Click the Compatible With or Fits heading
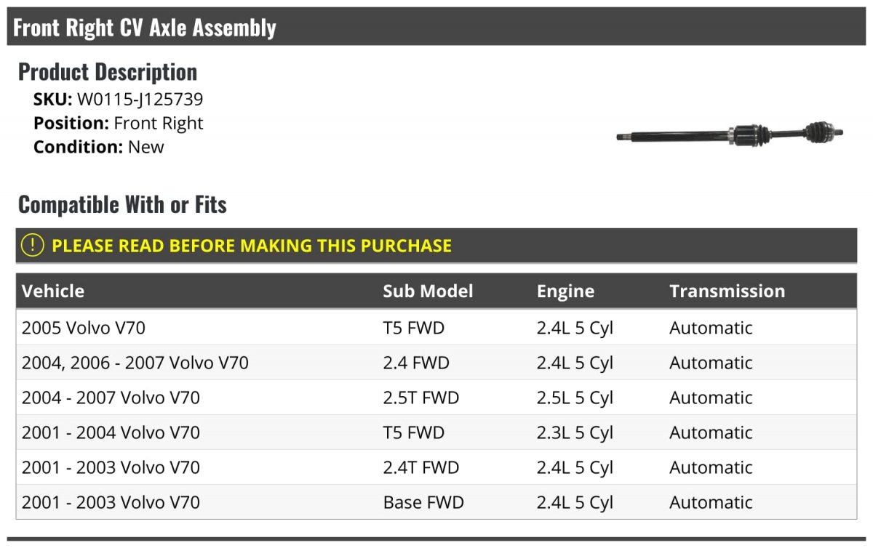 [122, 204]
